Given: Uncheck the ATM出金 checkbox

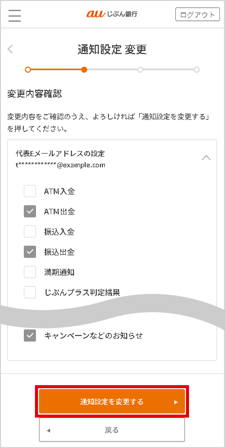Looking at the screenshot, I should 30,211.
